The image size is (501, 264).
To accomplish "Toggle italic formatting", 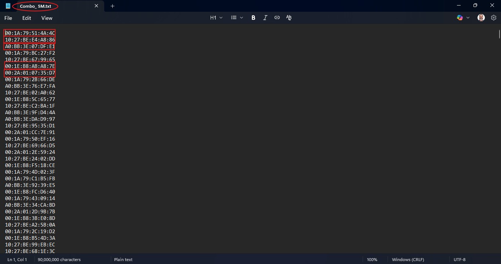I will [x=265, y=18].
